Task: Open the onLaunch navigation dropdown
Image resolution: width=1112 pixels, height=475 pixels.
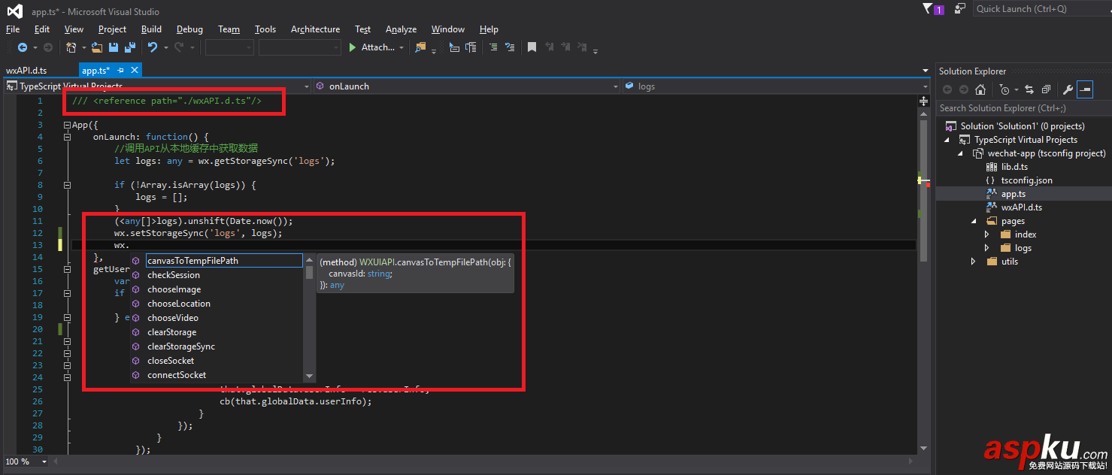Action: [615, 86]
